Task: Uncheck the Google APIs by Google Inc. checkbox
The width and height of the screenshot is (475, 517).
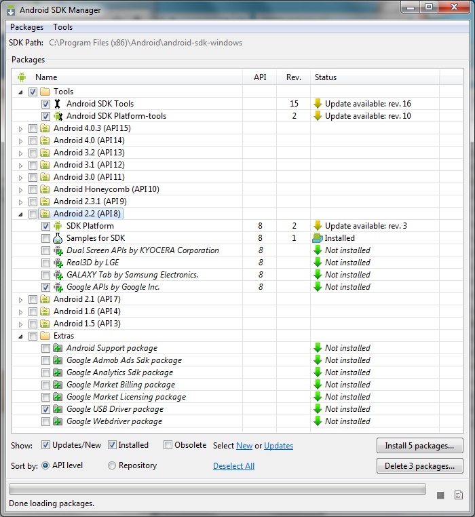Action: pos(45,287)
